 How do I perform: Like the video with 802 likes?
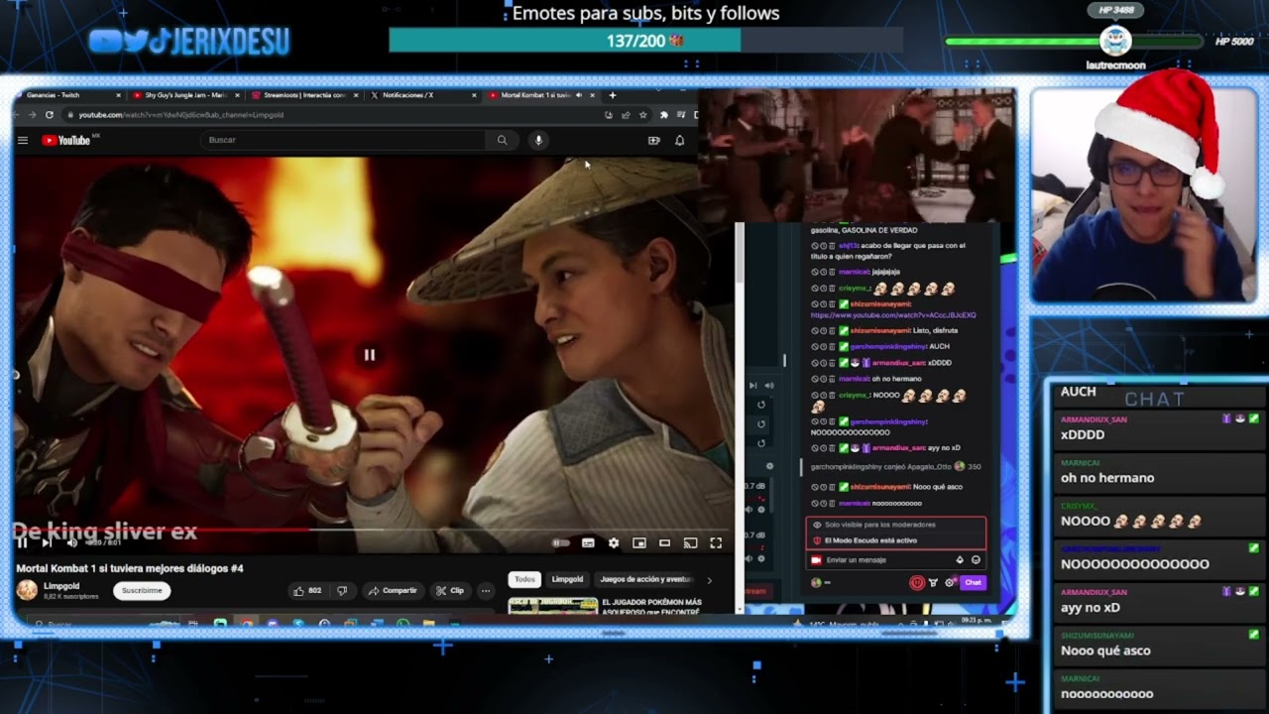[x=307, y=590]
